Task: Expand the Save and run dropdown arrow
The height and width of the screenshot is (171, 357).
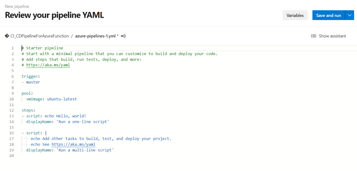Action: click(x=349, y=15)
